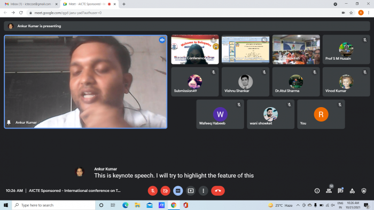Open Chrome's three-dot menu
The height and width of the screenshot is (210, 374).
[x=369, y=13]
